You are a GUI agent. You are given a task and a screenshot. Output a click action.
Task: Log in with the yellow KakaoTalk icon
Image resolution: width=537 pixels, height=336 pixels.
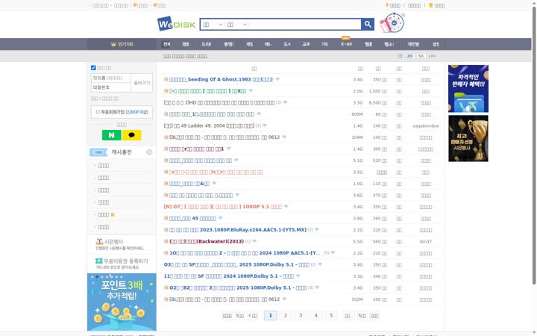coord(132,135)
